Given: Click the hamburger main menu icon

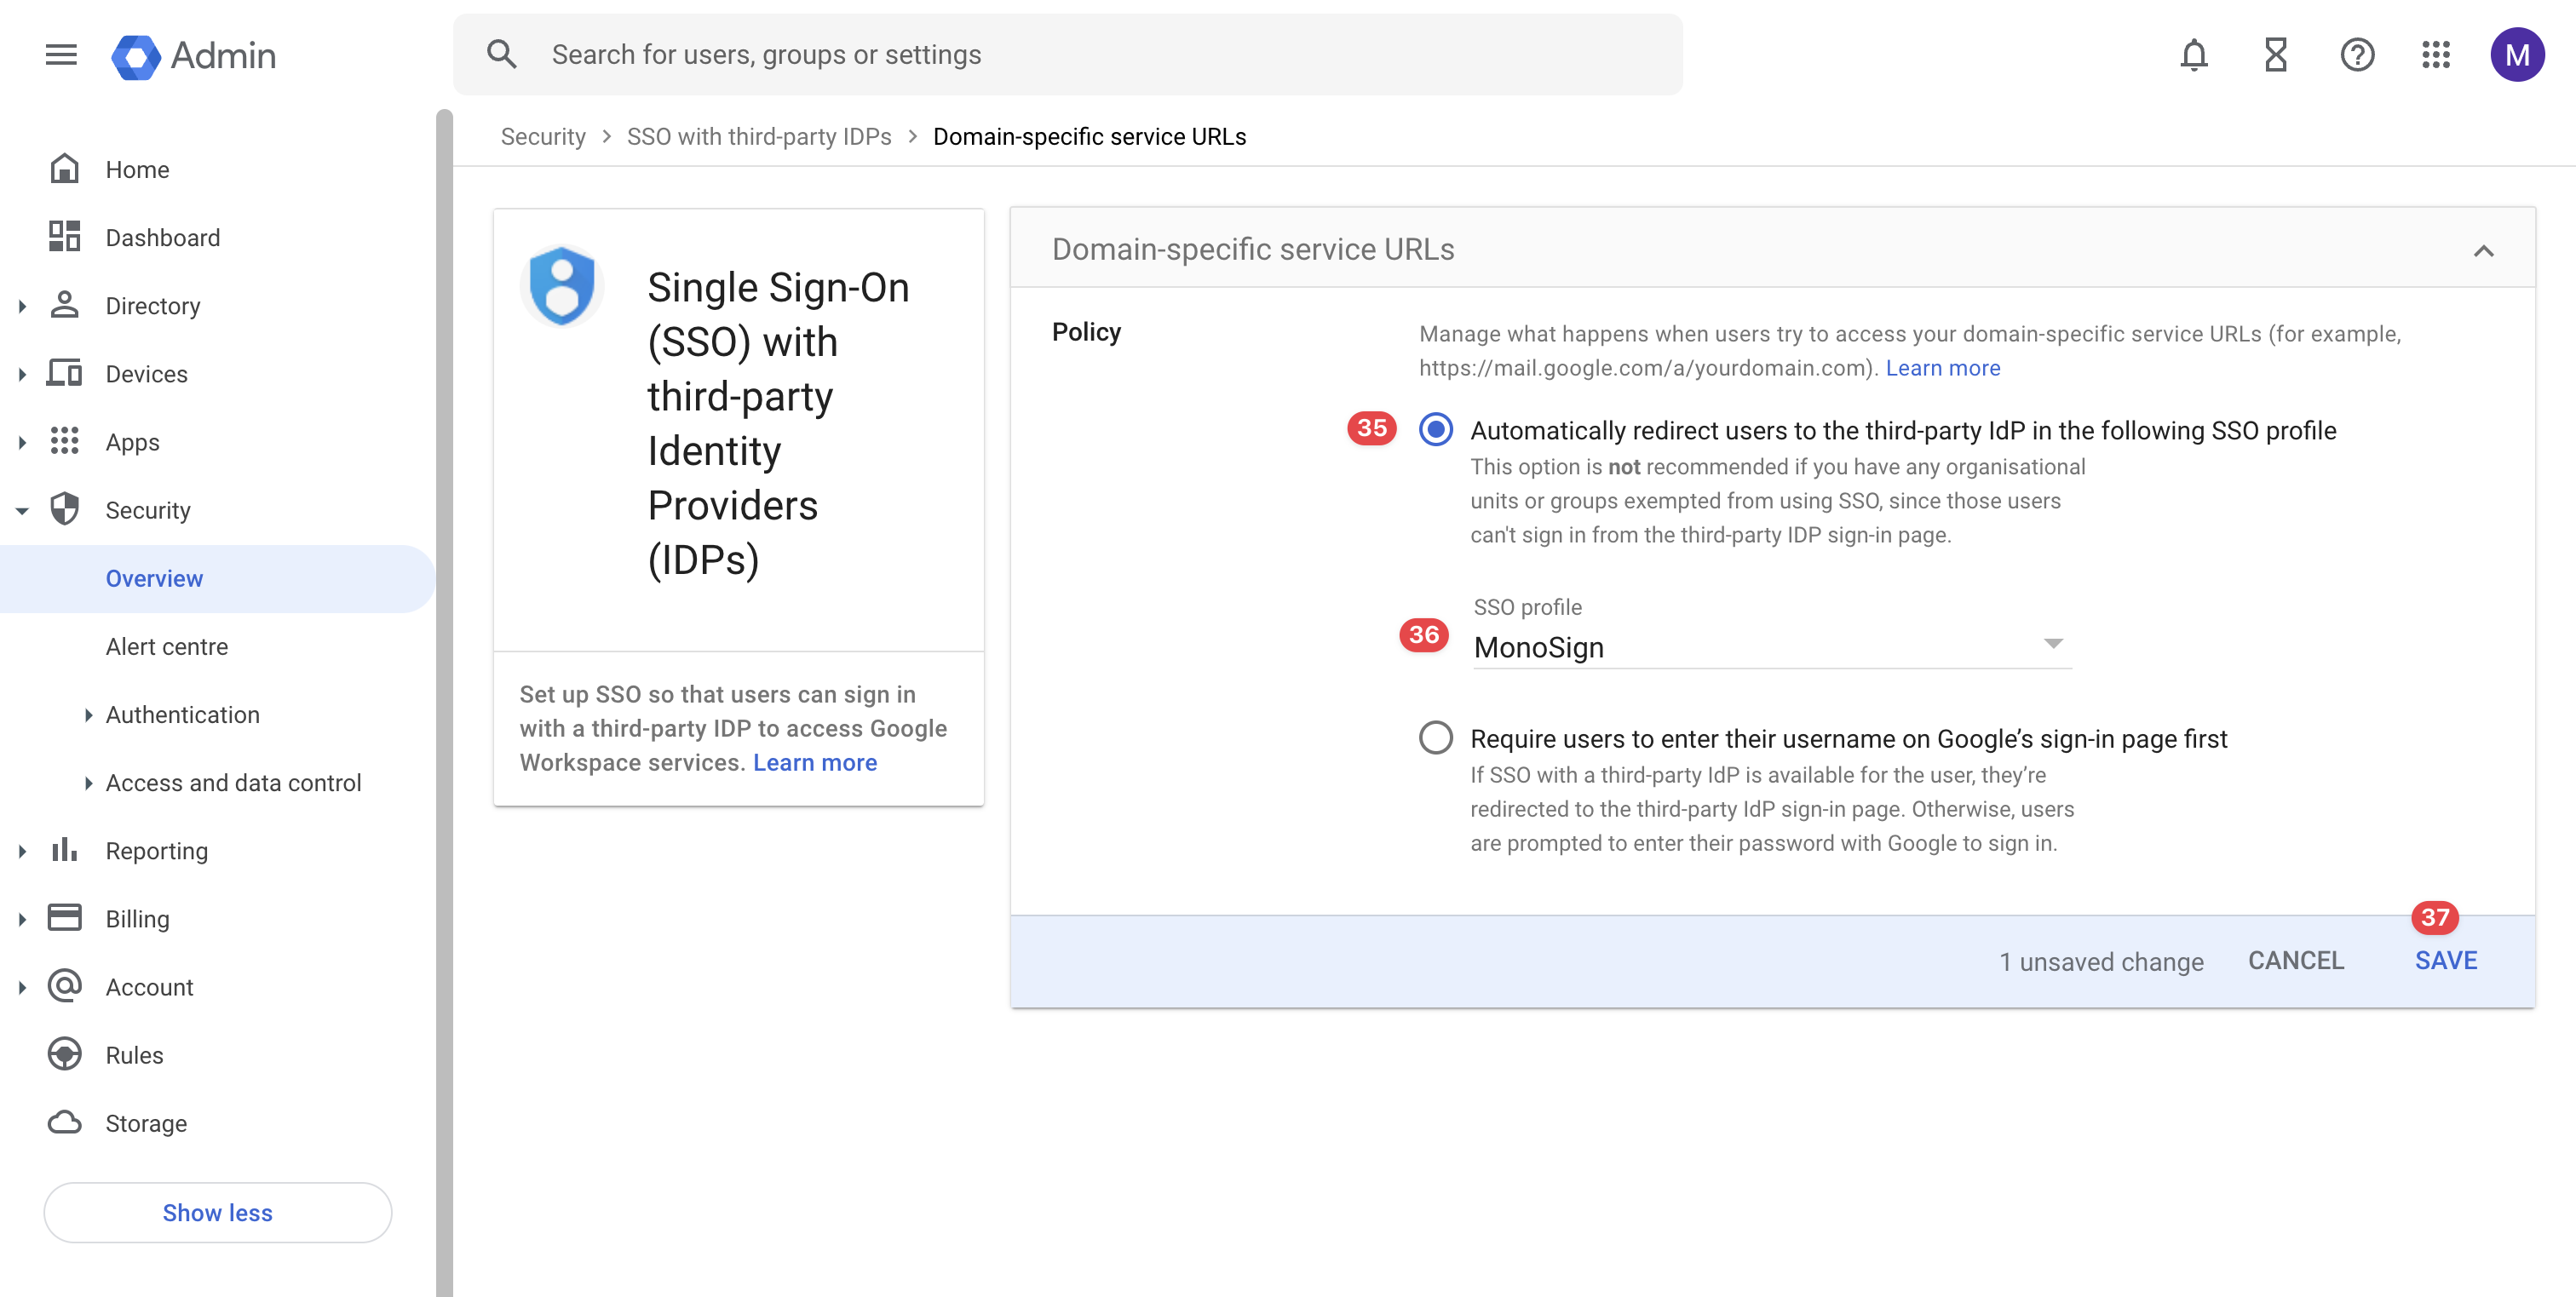Looking at the screenshot, I should [x=61, y=55].
